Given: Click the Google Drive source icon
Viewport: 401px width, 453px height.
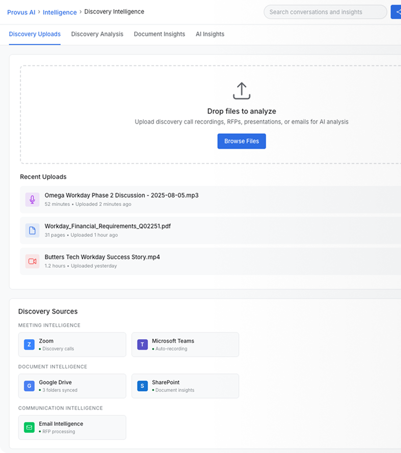Looking at the screenshot, I should tap(29, 386).
